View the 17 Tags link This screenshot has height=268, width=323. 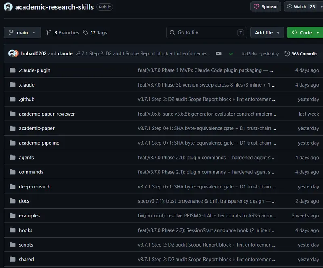[x=95, y=33]
